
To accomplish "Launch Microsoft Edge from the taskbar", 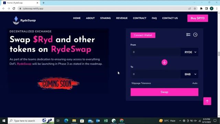I will pyautogui.click(x=66, y=121).
